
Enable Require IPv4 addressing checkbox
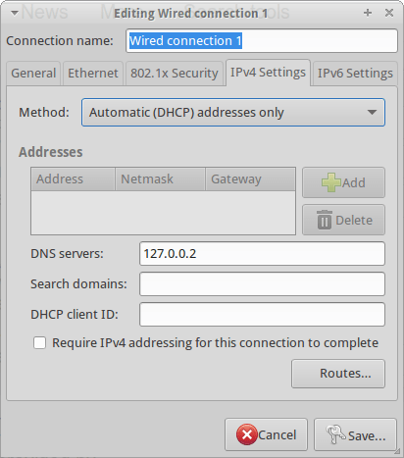(39, 343)
